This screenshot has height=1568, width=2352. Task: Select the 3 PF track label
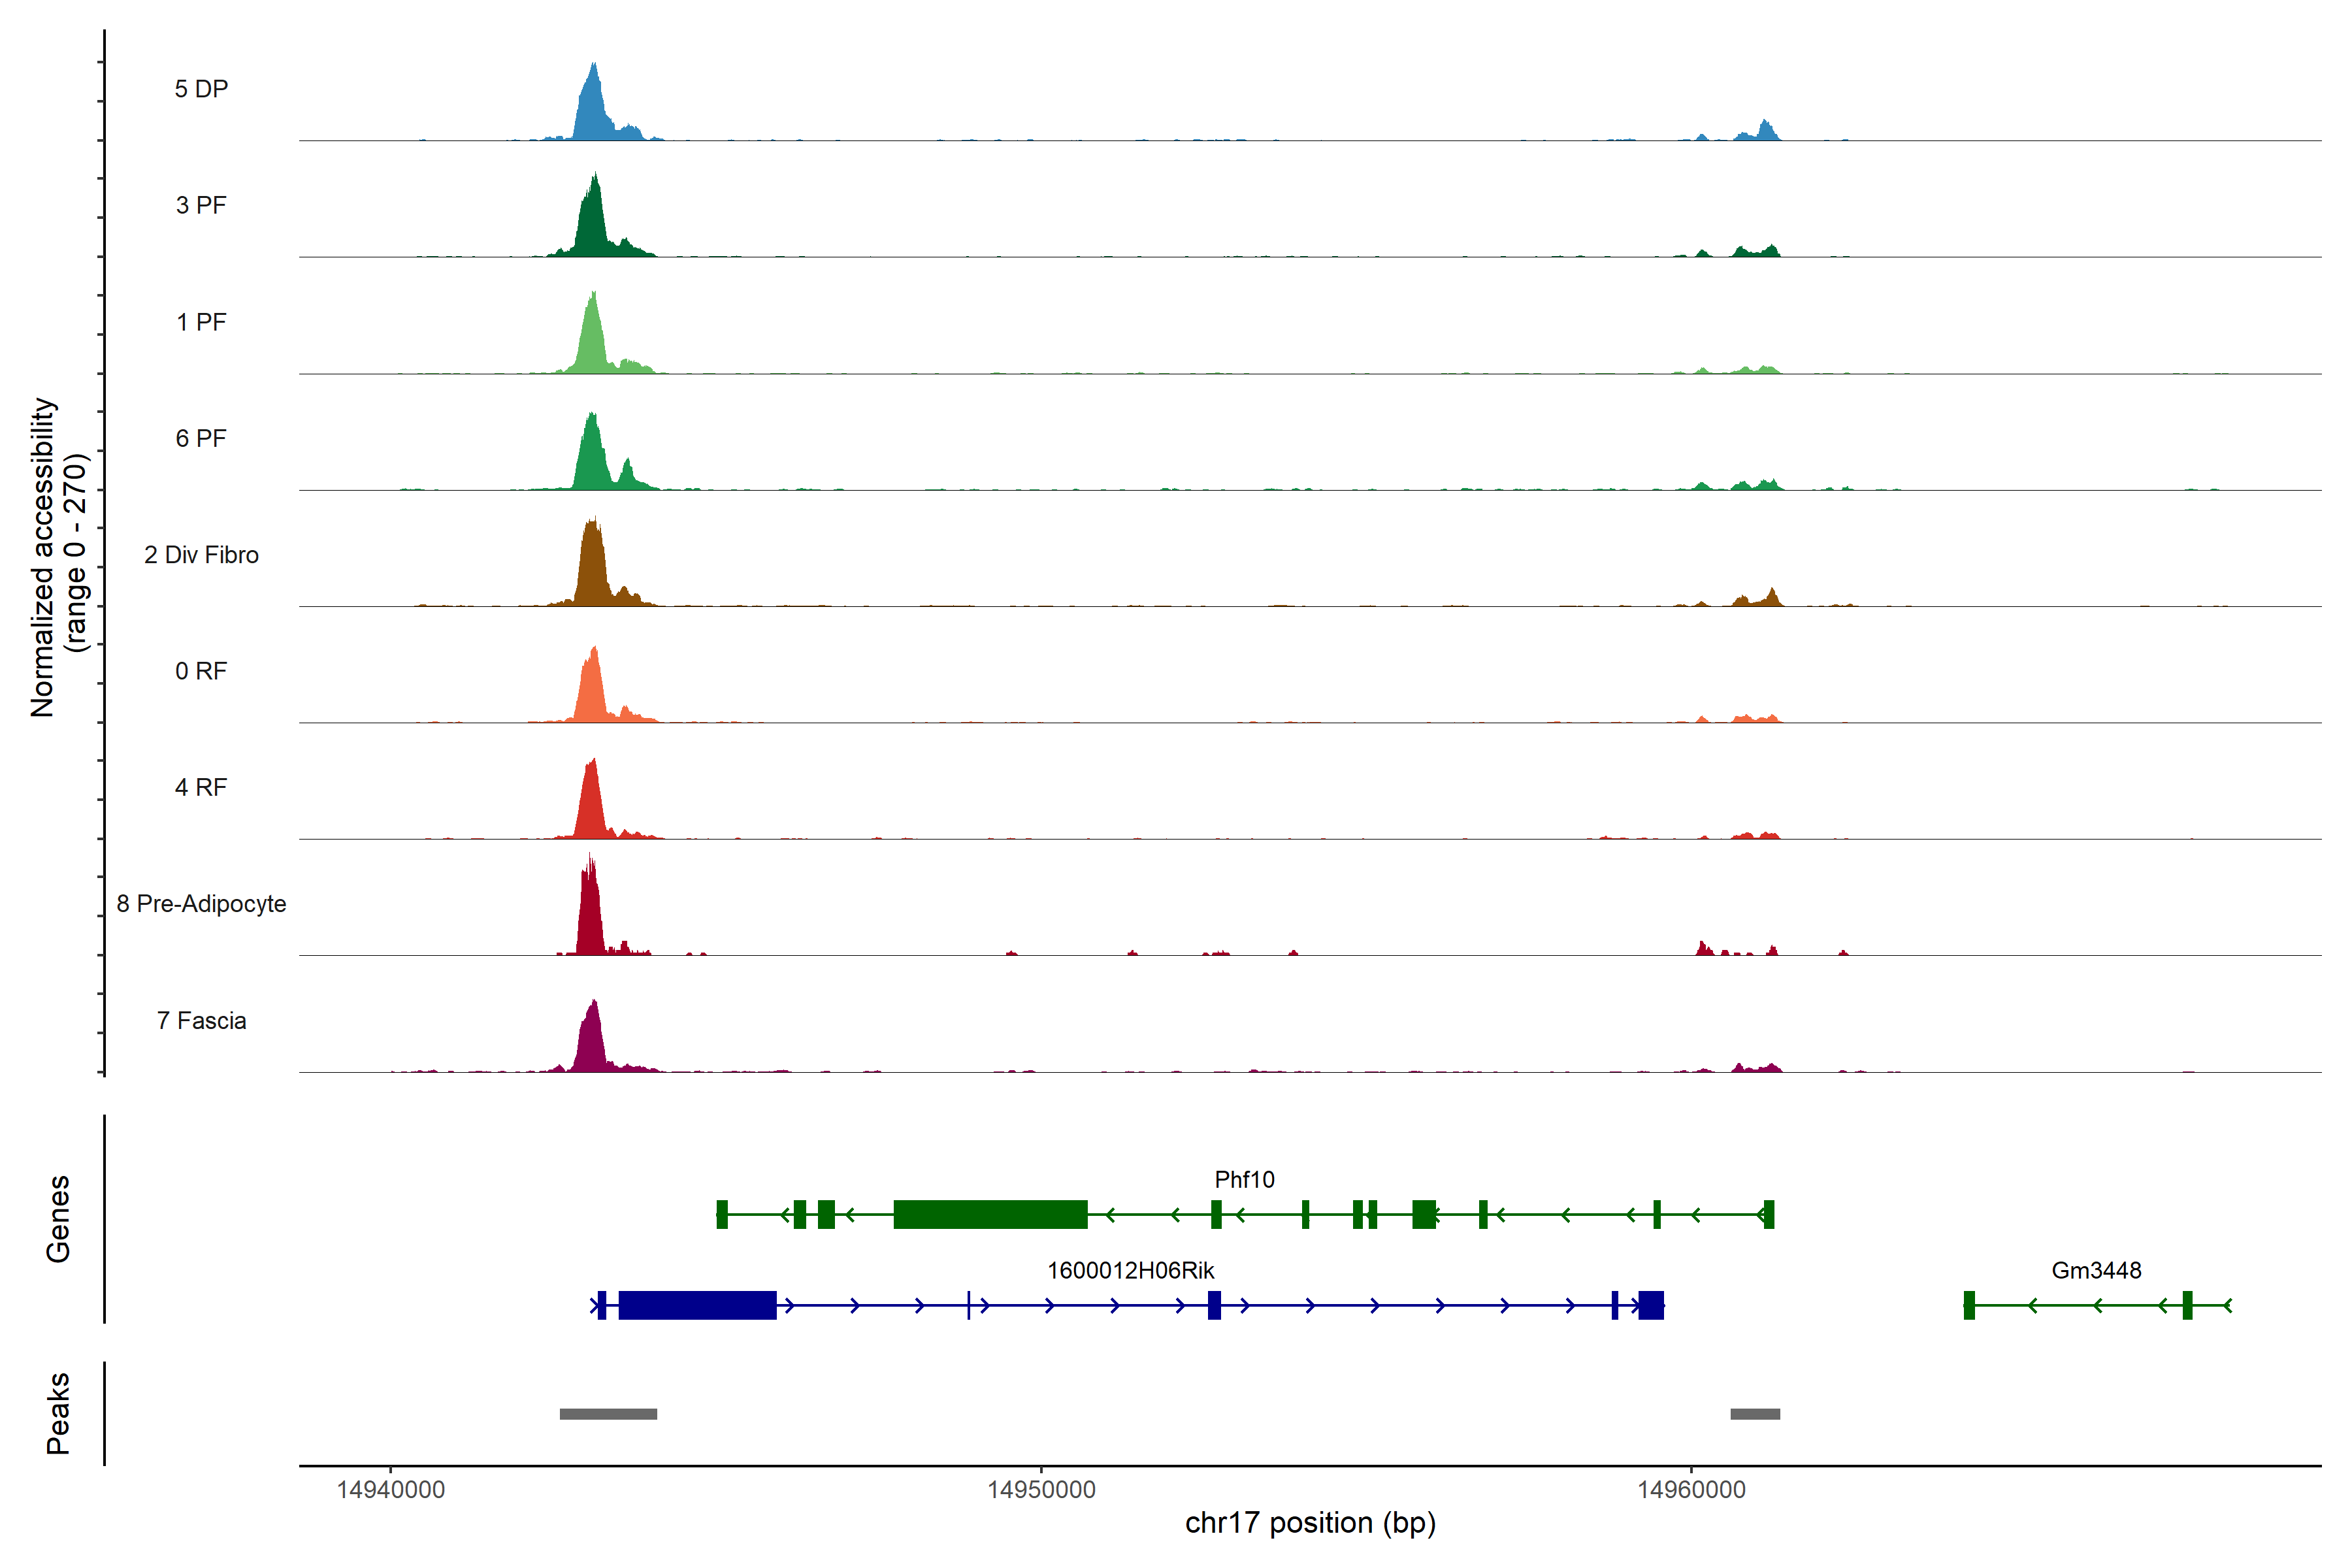(x=201, y=205)
